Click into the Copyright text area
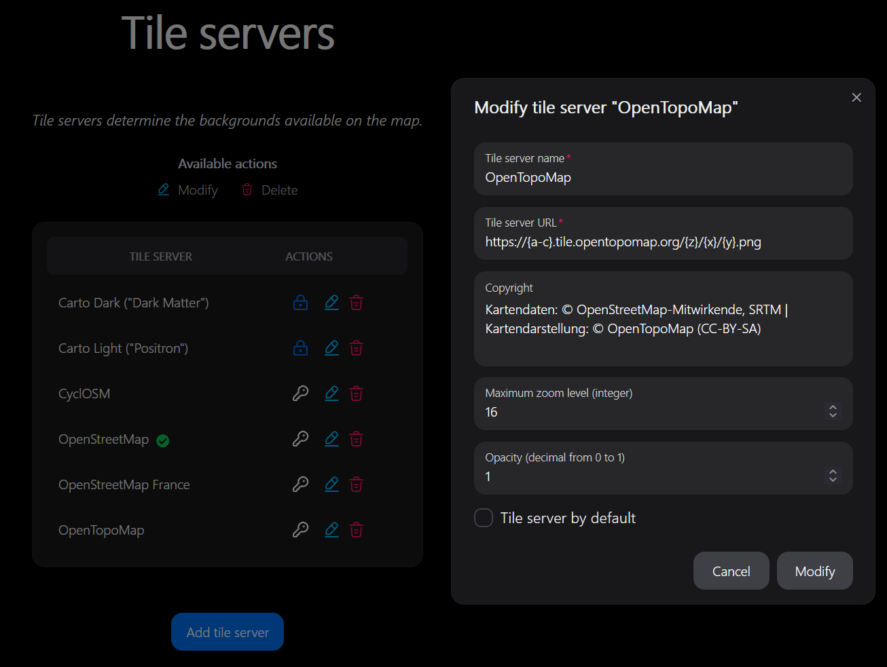 tap(664, 319)
